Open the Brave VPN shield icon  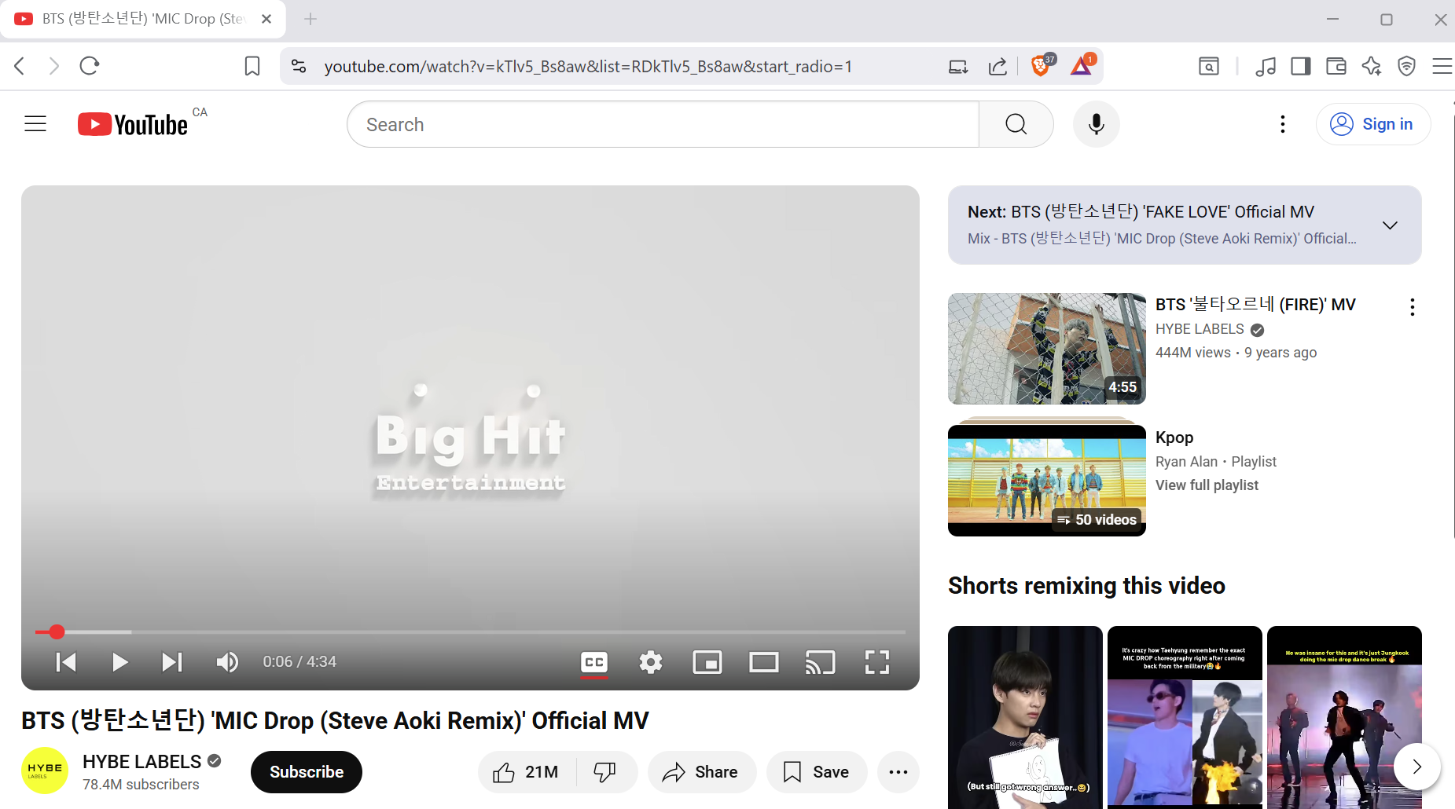point(1407,66)
